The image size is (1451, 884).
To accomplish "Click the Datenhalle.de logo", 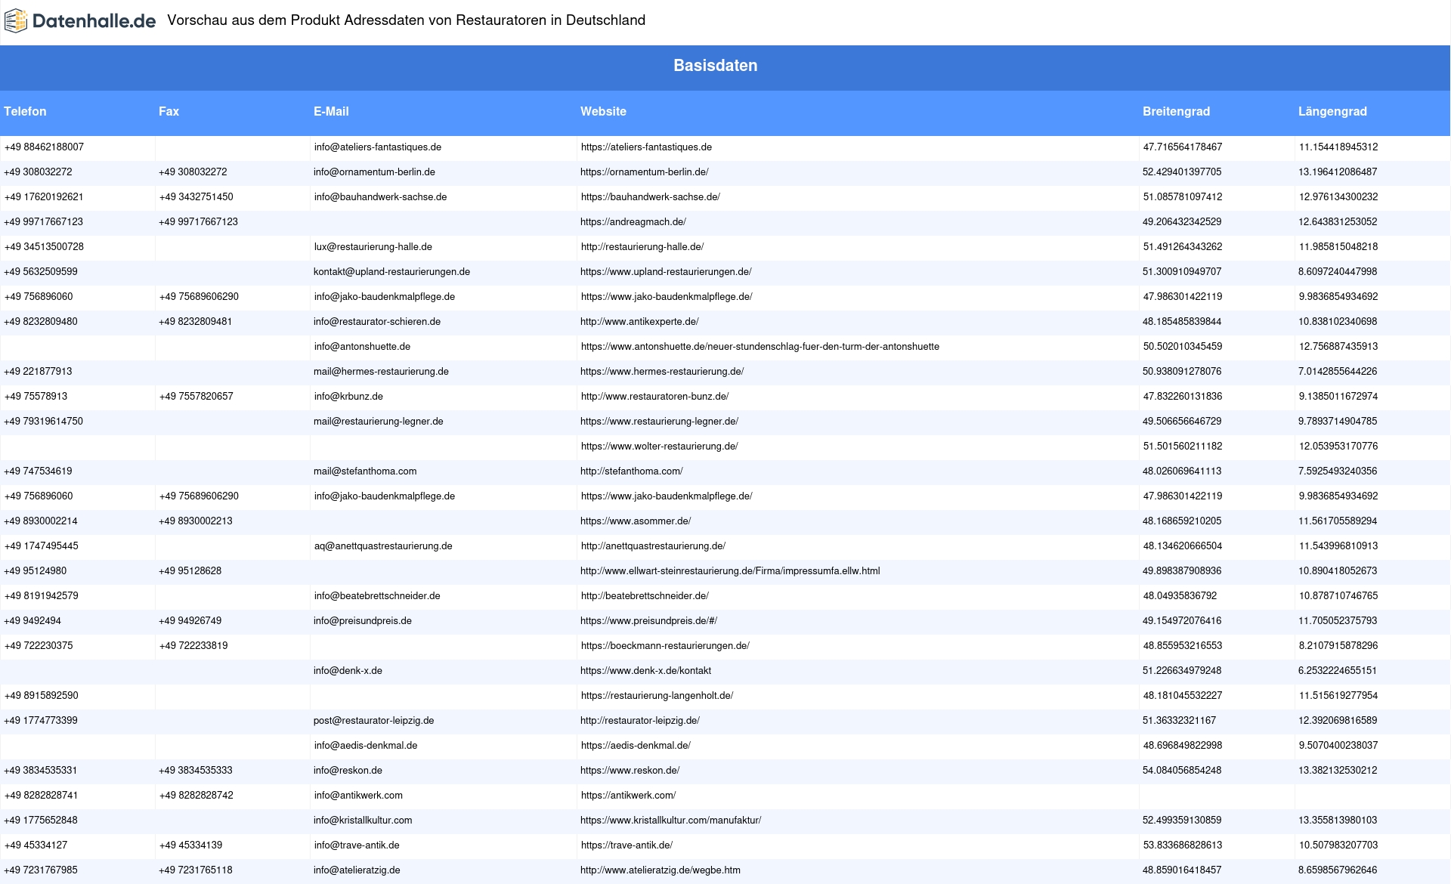I will coord(80,21).
